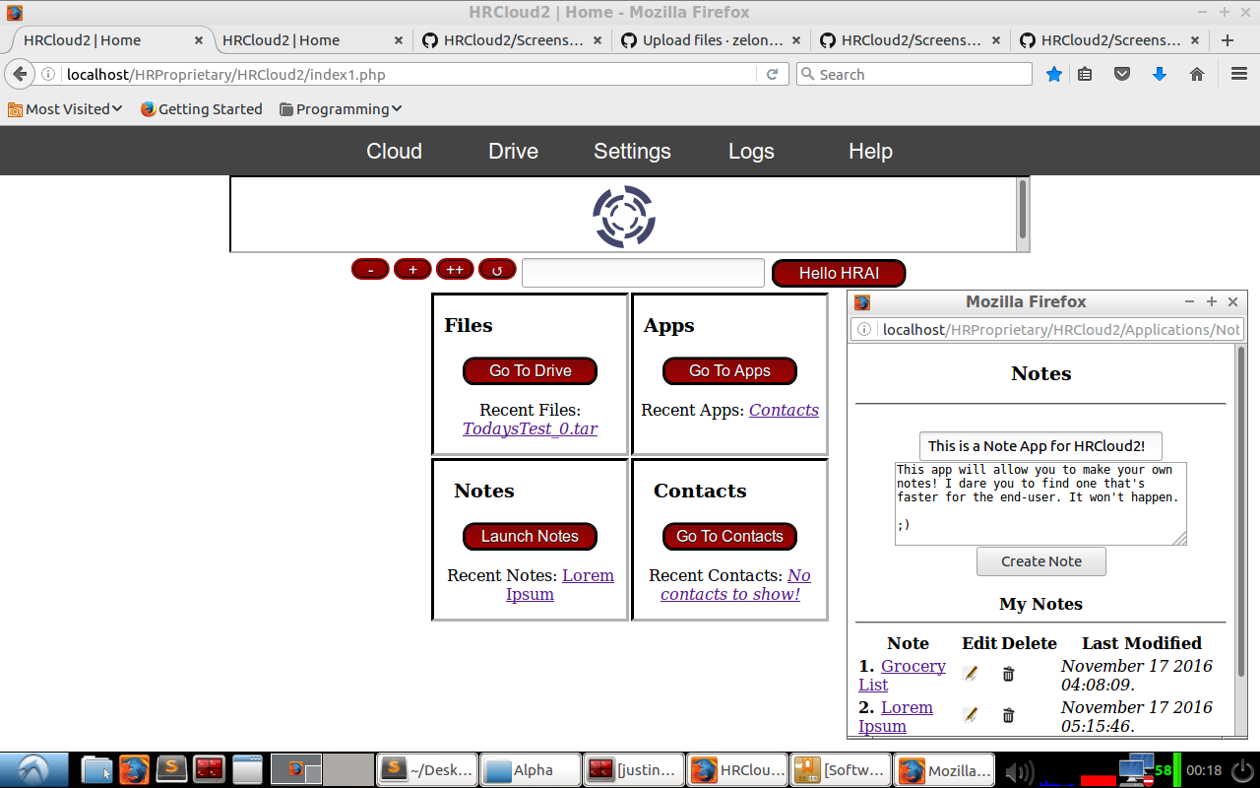Image resolution: width=1260 pixels, height=788 pixels.
Task: Click inside the Firefox search field
Action: click(913, 73)
